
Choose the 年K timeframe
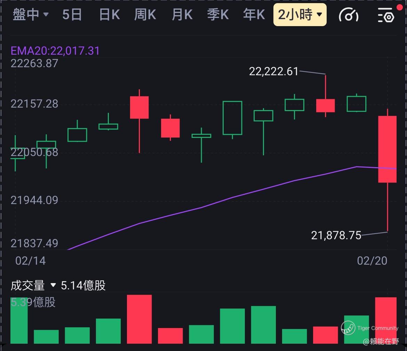254,15
